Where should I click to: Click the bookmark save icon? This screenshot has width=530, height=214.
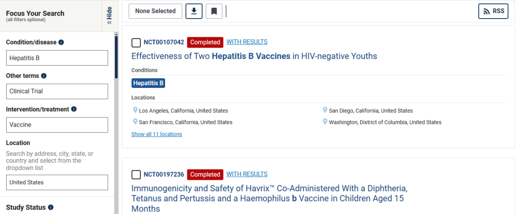(x=214, y=11)
